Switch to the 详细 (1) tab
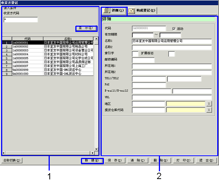Screen dimensions: 219x182 pyautogui.click(x=114, y=11)
